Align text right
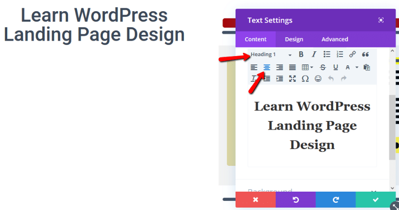399x210 pixels. coord(280,67)
